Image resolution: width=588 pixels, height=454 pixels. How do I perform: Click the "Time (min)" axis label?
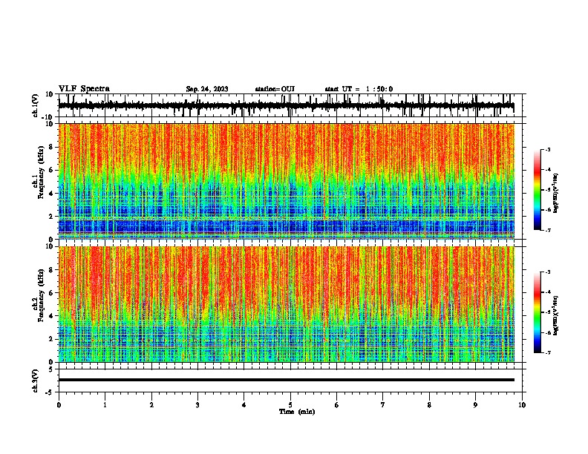click(x=297, y=412)
